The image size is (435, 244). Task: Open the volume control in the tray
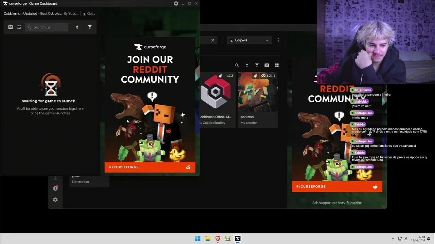pos(405,239)
